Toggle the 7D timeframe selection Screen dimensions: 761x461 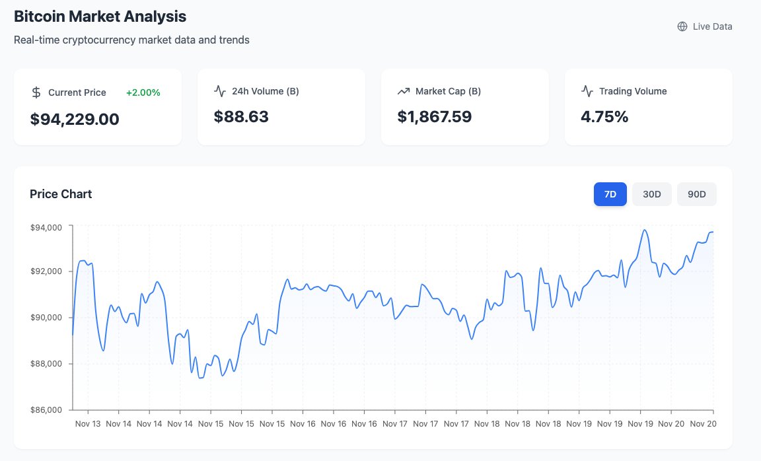click(610, 194)
